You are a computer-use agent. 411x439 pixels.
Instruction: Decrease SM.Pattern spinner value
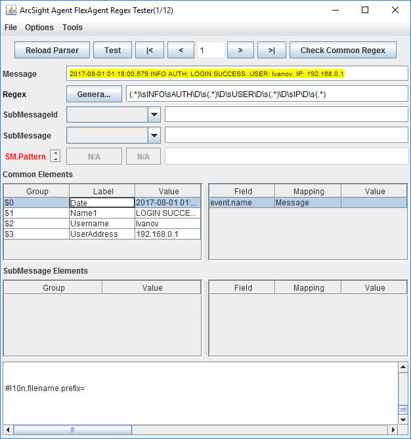[x=55, y=159]
